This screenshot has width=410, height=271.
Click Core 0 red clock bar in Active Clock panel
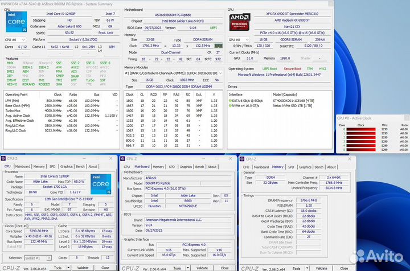[361, 129]
